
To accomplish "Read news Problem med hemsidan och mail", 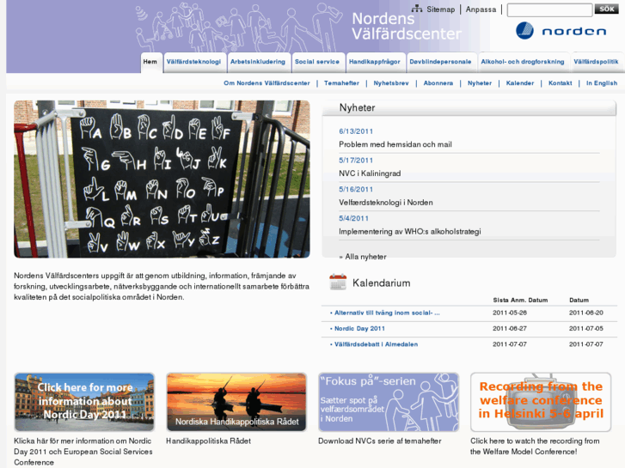I will [395, 144].
